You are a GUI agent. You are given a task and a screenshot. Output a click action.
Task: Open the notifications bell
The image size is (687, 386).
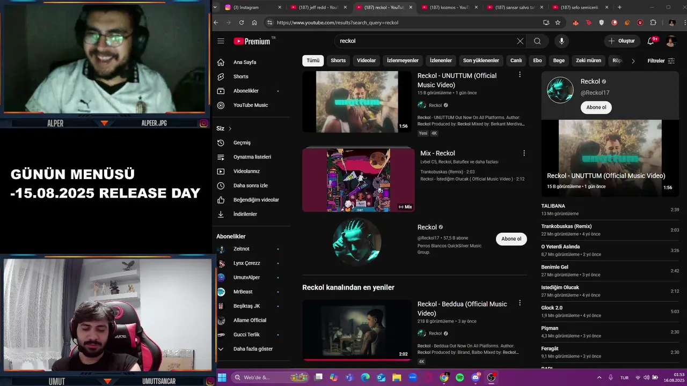(x=651, y=41)
